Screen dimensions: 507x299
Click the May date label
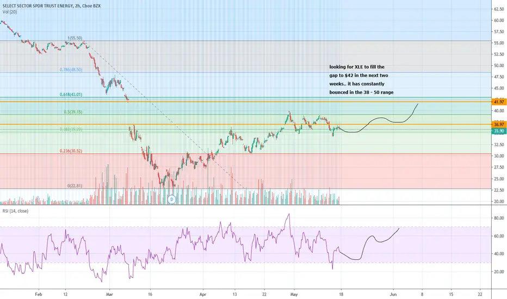[x=294, y=295]
